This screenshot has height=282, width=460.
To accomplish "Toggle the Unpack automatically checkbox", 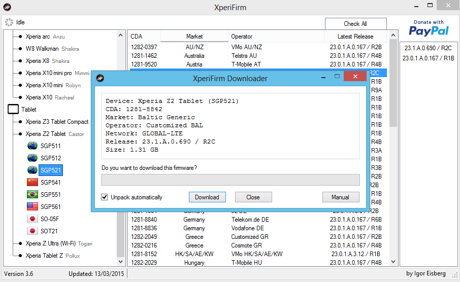I will tap(105, 197).
